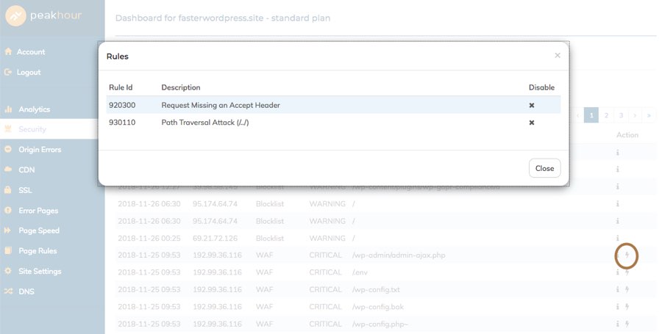Image resolution: width=662 pixels, height=334 pixels.
Task: Click the /wp-config.php~ path cell
Action: [380, 324]
